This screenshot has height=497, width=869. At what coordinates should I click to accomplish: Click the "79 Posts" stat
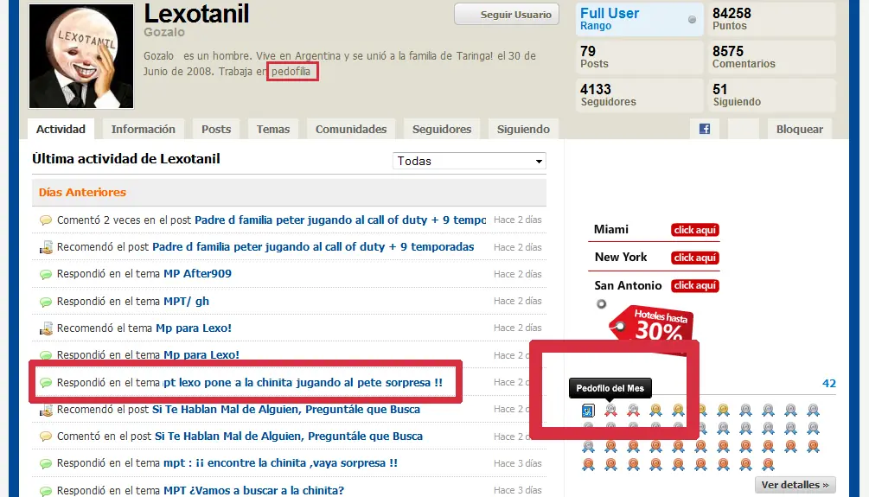click(x=640, y=57)
